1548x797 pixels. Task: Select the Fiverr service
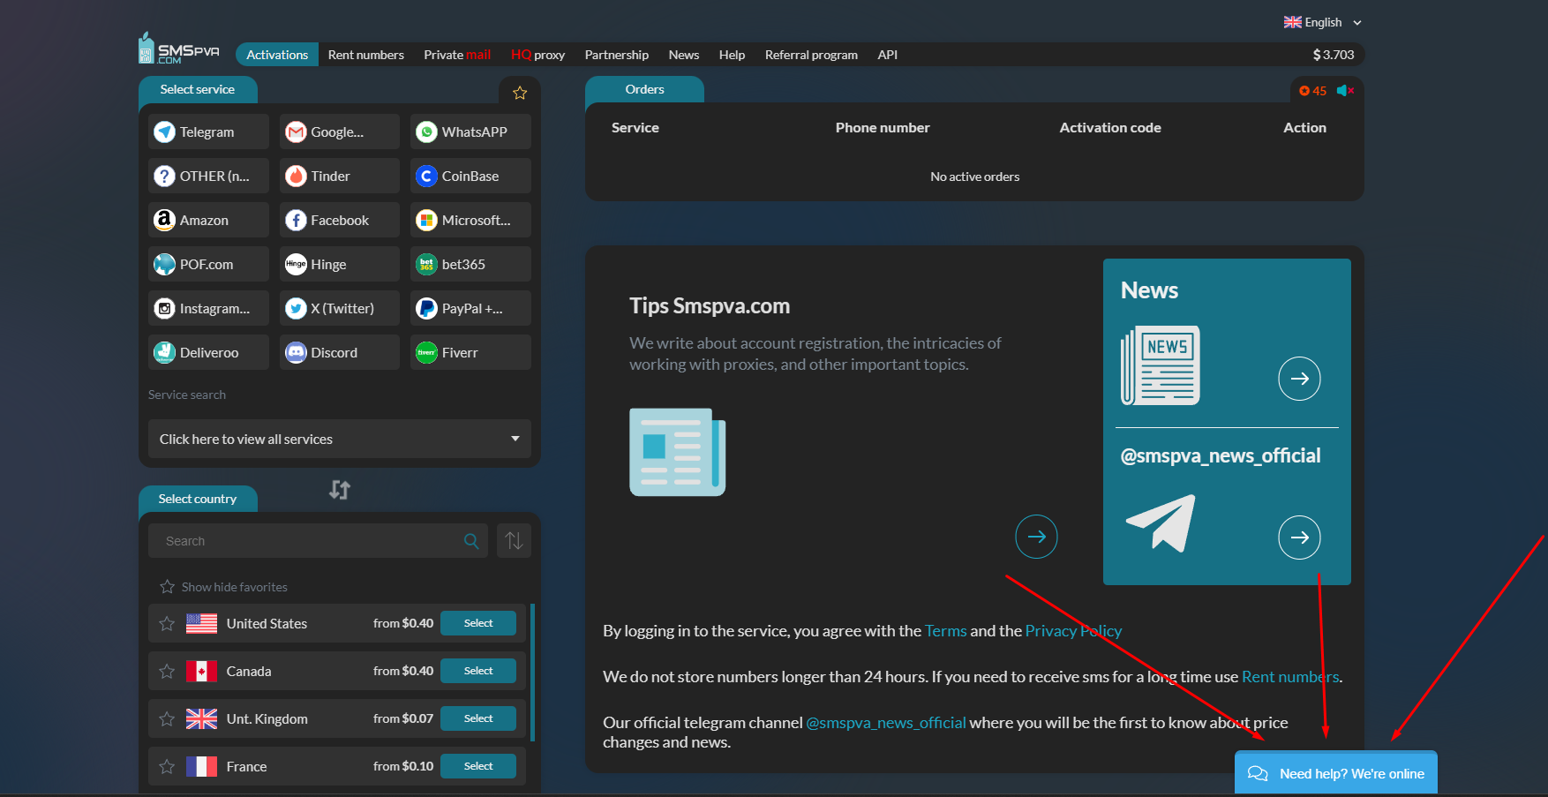coord(470,352)
